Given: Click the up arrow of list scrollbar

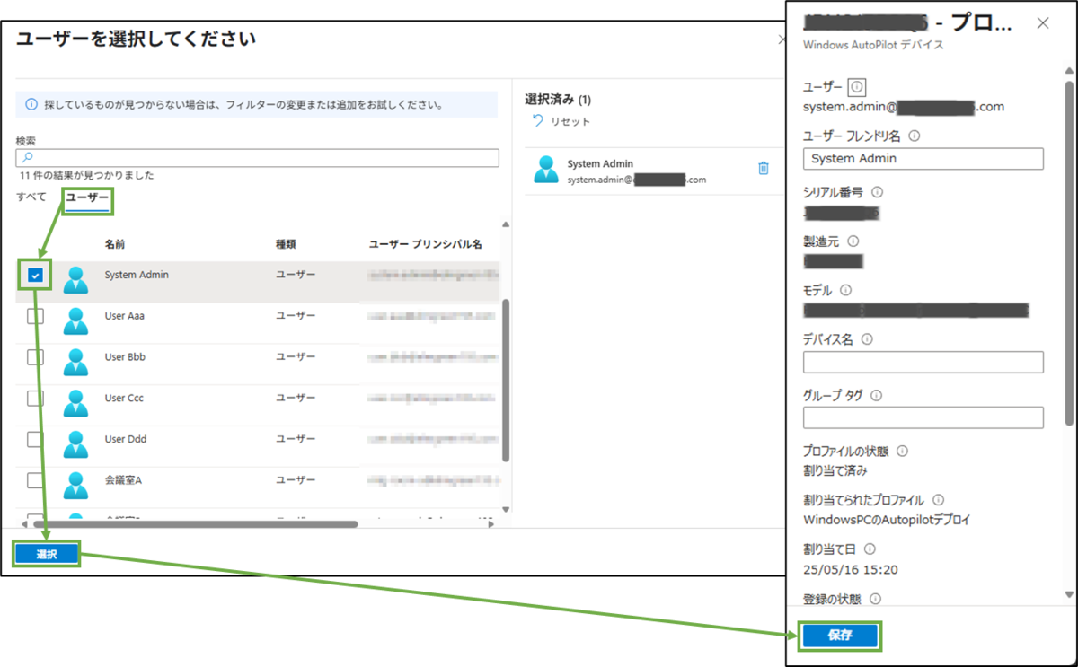Looking at the screenshot, I should click(505, 224).
